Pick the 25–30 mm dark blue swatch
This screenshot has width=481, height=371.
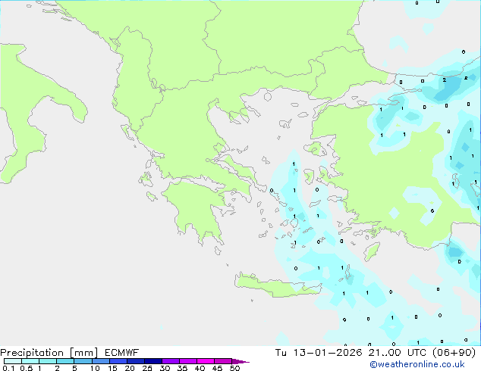tap(152, 361)
